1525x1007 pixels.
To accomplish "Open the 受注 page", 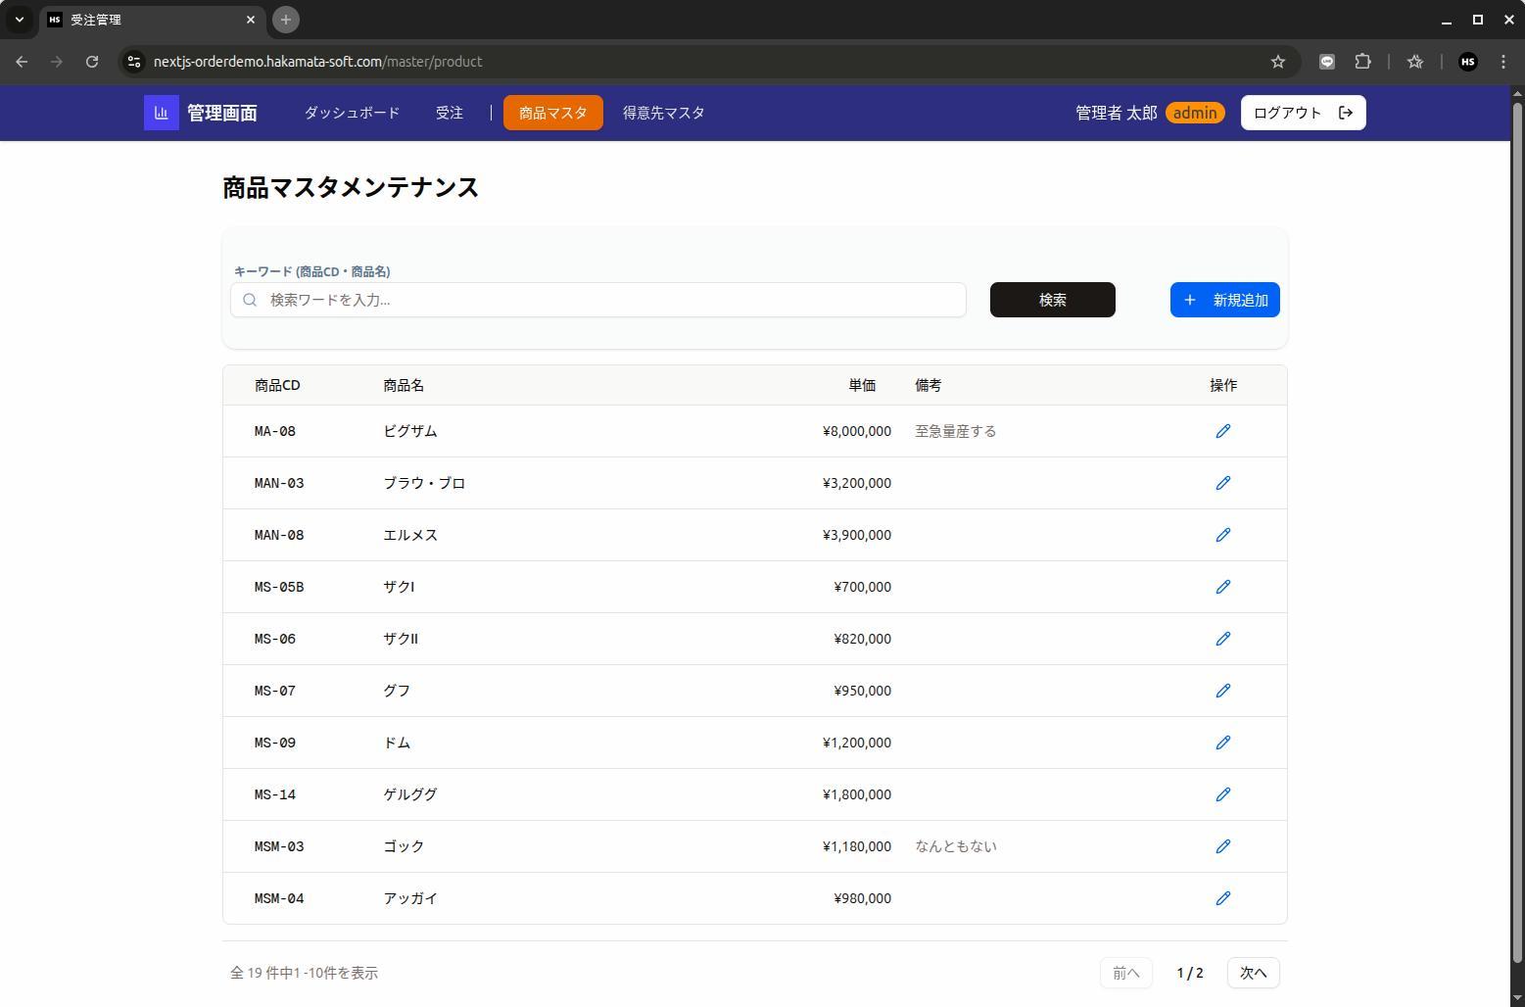I will [450, 113].
